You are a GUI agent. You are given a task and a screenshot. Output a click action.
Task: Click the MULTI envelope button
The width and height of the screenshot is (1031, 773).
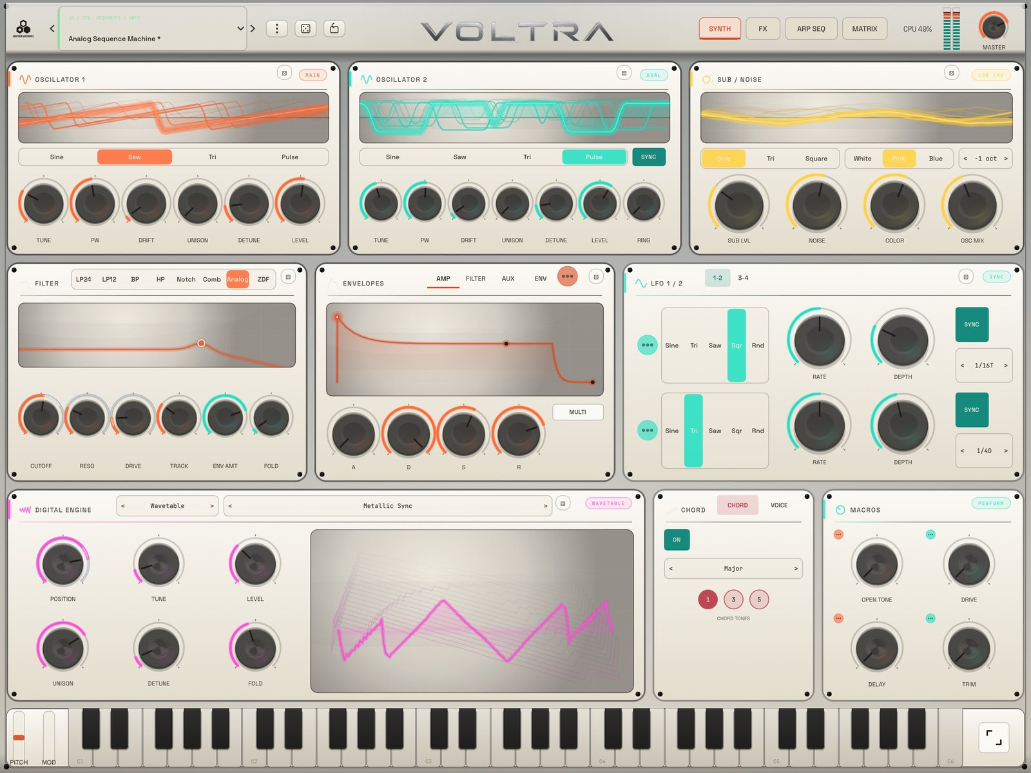pos(577,412)
